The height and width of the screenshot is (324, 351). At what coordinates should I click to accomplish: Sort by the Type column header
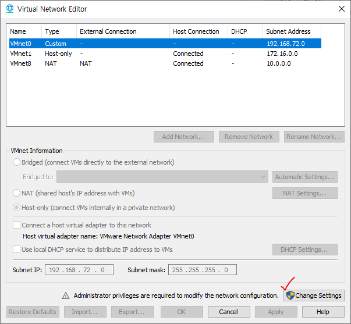(59, 31)
